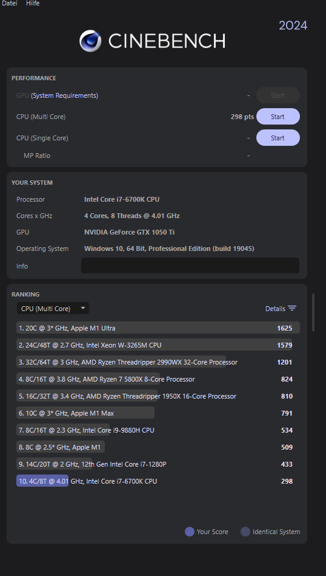The width and height of the screenshot is (326, 576).
Task: Select the Apple M1 Ultra ranking entry
Action: point(158,327)
